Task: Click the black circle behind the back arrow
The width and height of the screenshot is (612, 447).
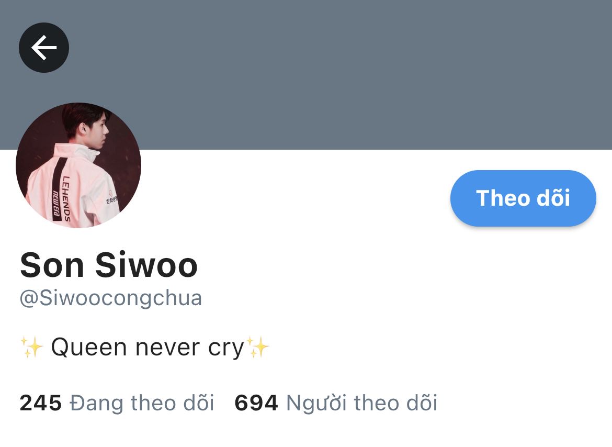Action: pyautogui.click(x=44, y=48)
